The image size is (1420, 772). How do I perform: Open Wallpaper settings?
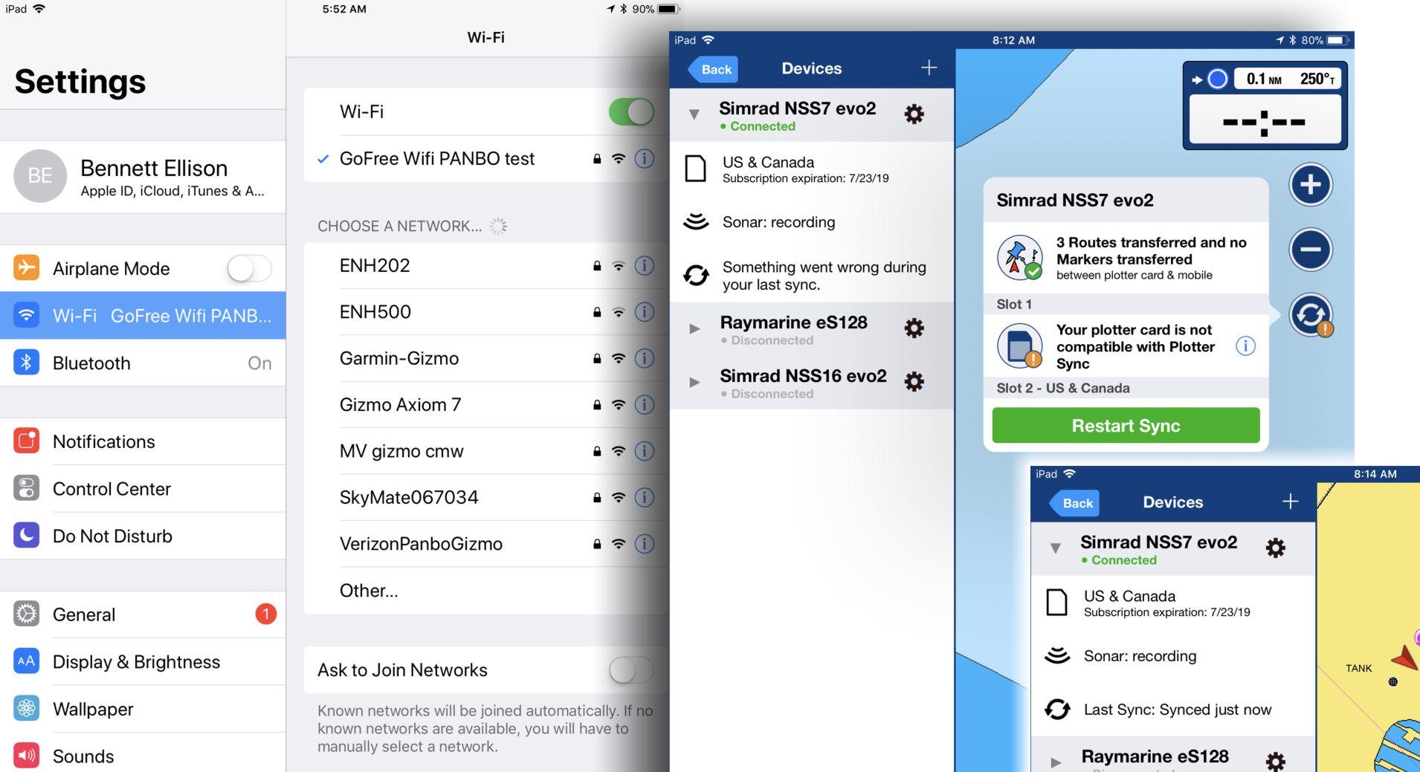(143, 709)
